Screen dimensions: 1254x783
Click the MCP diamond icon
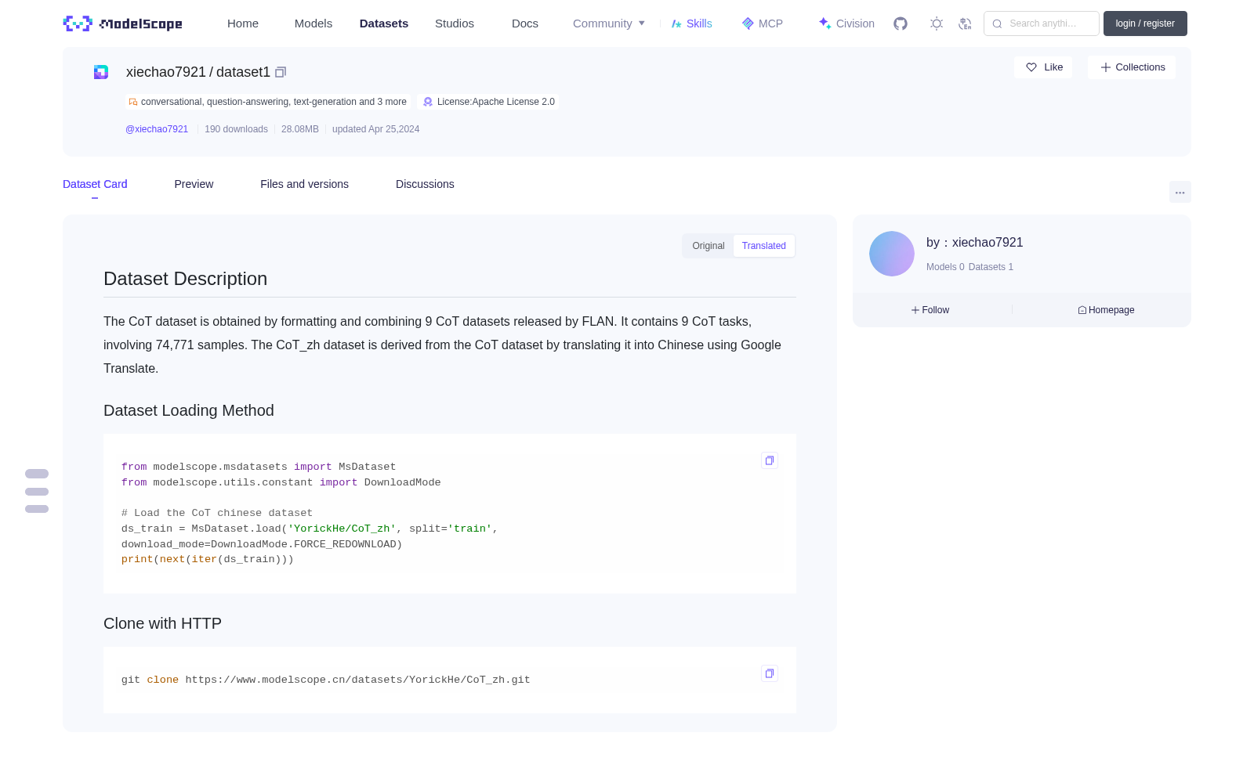pos(748,23)
